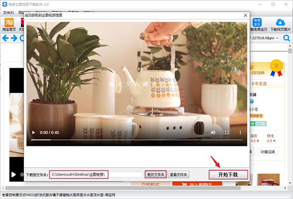Play the video in the dialog

click(x=33, y=132)
